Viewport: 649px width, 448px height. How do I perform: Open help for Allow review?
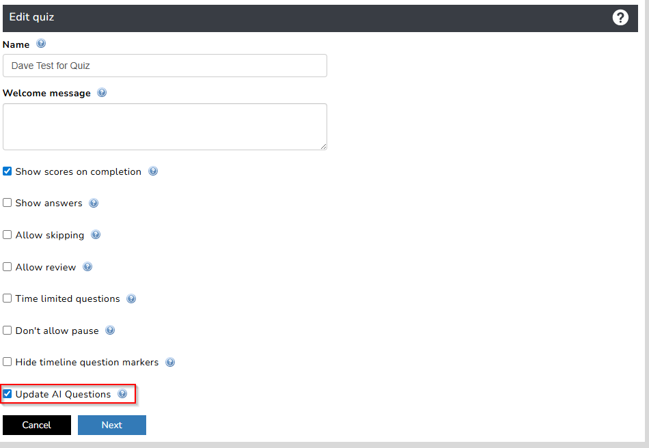click(x=87, y=266)
